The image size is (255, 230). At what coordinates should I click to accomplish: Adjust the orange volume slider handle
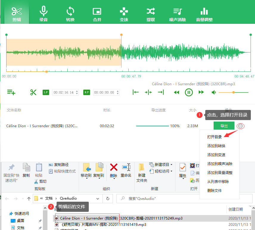tap(234, 92)
